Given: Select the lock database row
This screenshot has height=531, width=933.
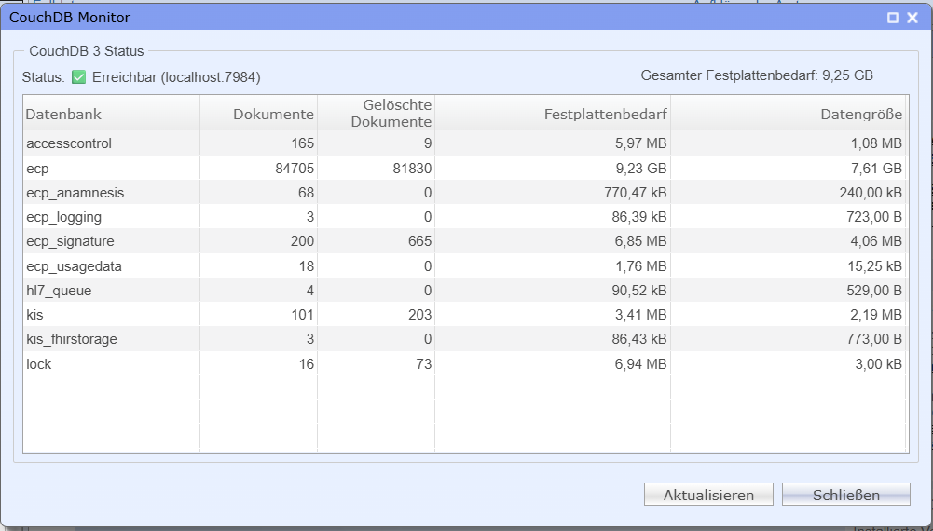Looking at the screenshot, I should pos(464,364).
